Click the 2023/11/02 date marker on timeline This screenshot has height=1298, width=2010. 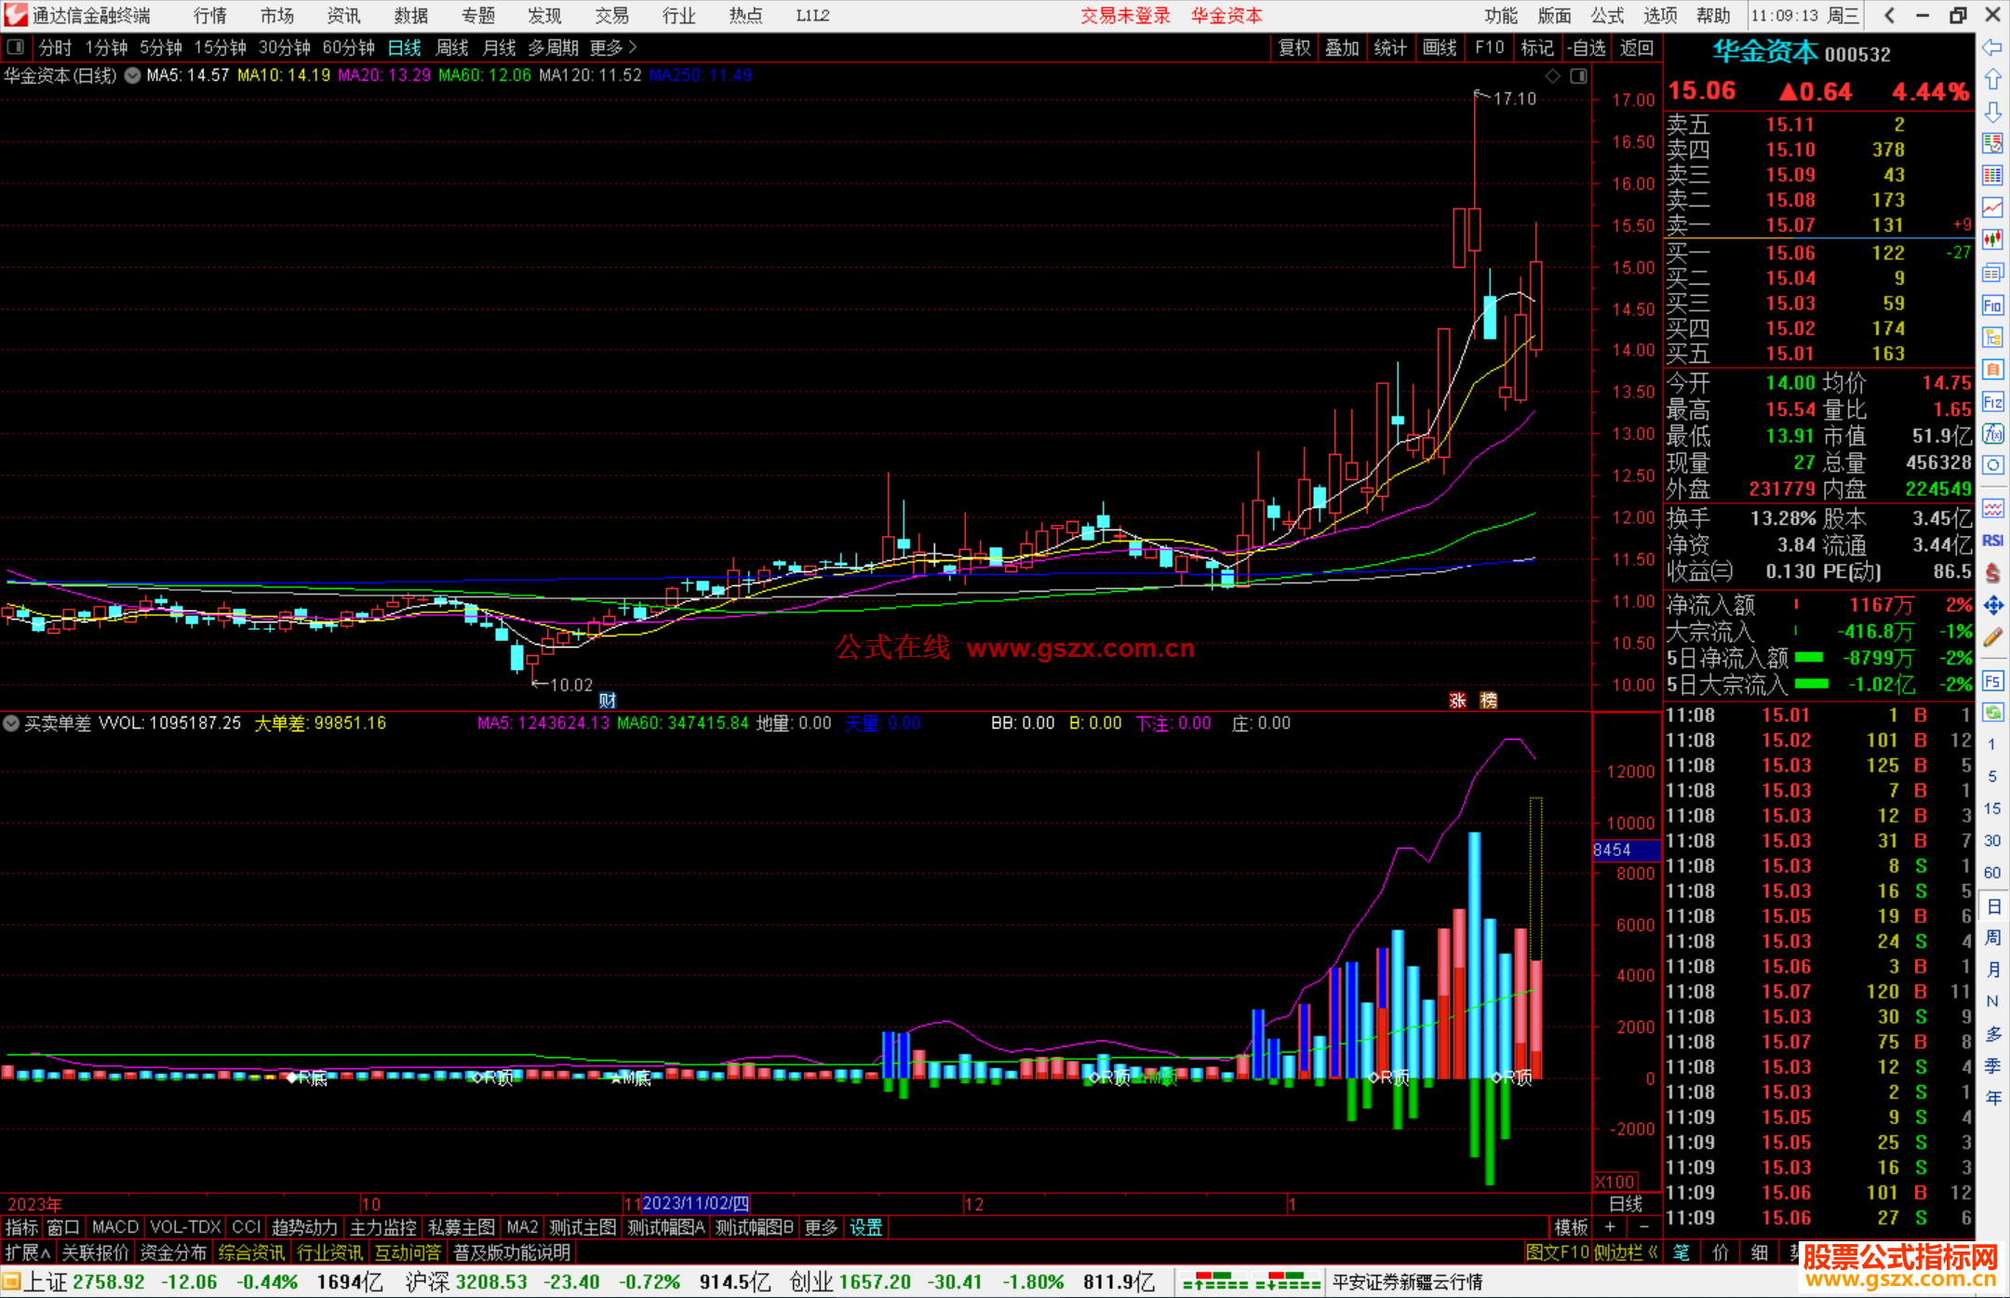695,1203
